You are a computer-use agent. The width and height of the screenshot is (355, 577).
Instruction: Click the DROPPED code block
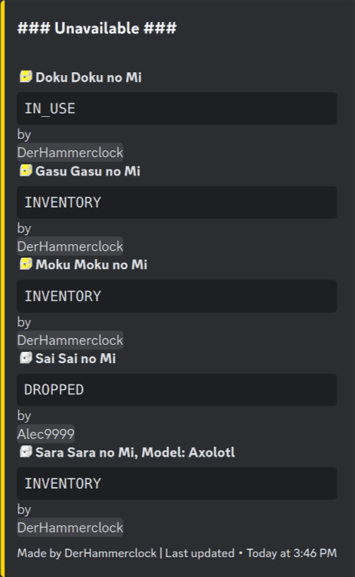pos(177,390)
